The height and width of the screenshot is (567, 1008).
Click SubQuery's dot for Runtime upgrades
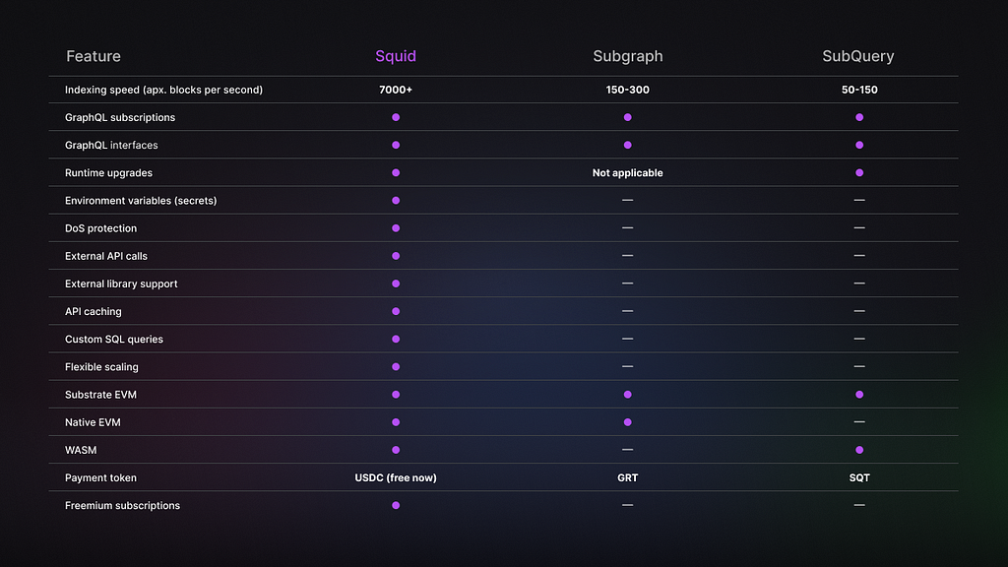click(859, 172)
